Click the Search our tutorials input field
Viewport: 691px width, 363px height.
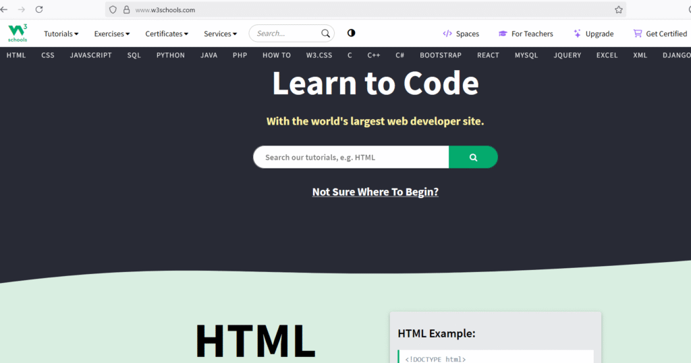351,157
